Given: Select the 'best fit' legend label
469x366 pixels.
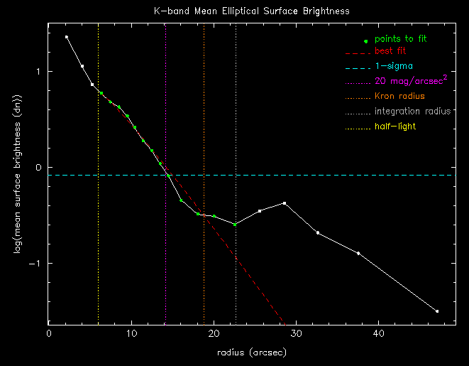Looking at the screenshot, I should pos(390,51).
